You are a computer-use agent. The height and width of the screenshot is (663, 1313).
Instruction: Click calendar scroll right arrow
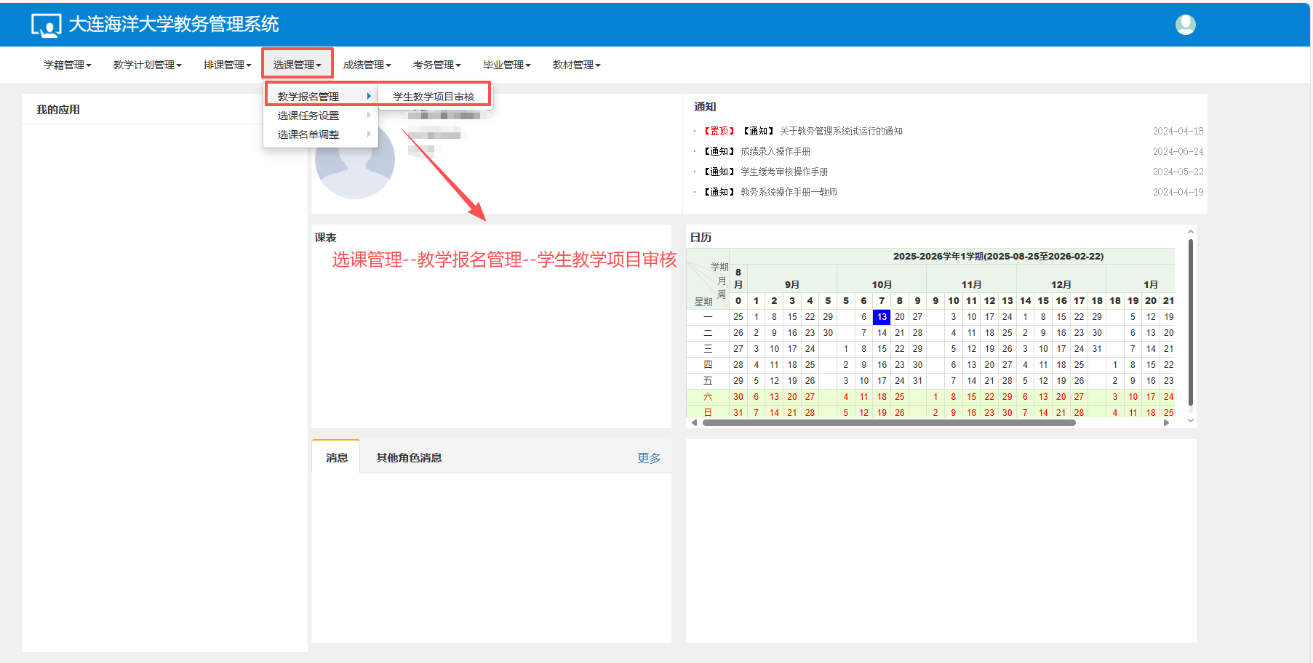[1167, 422]
